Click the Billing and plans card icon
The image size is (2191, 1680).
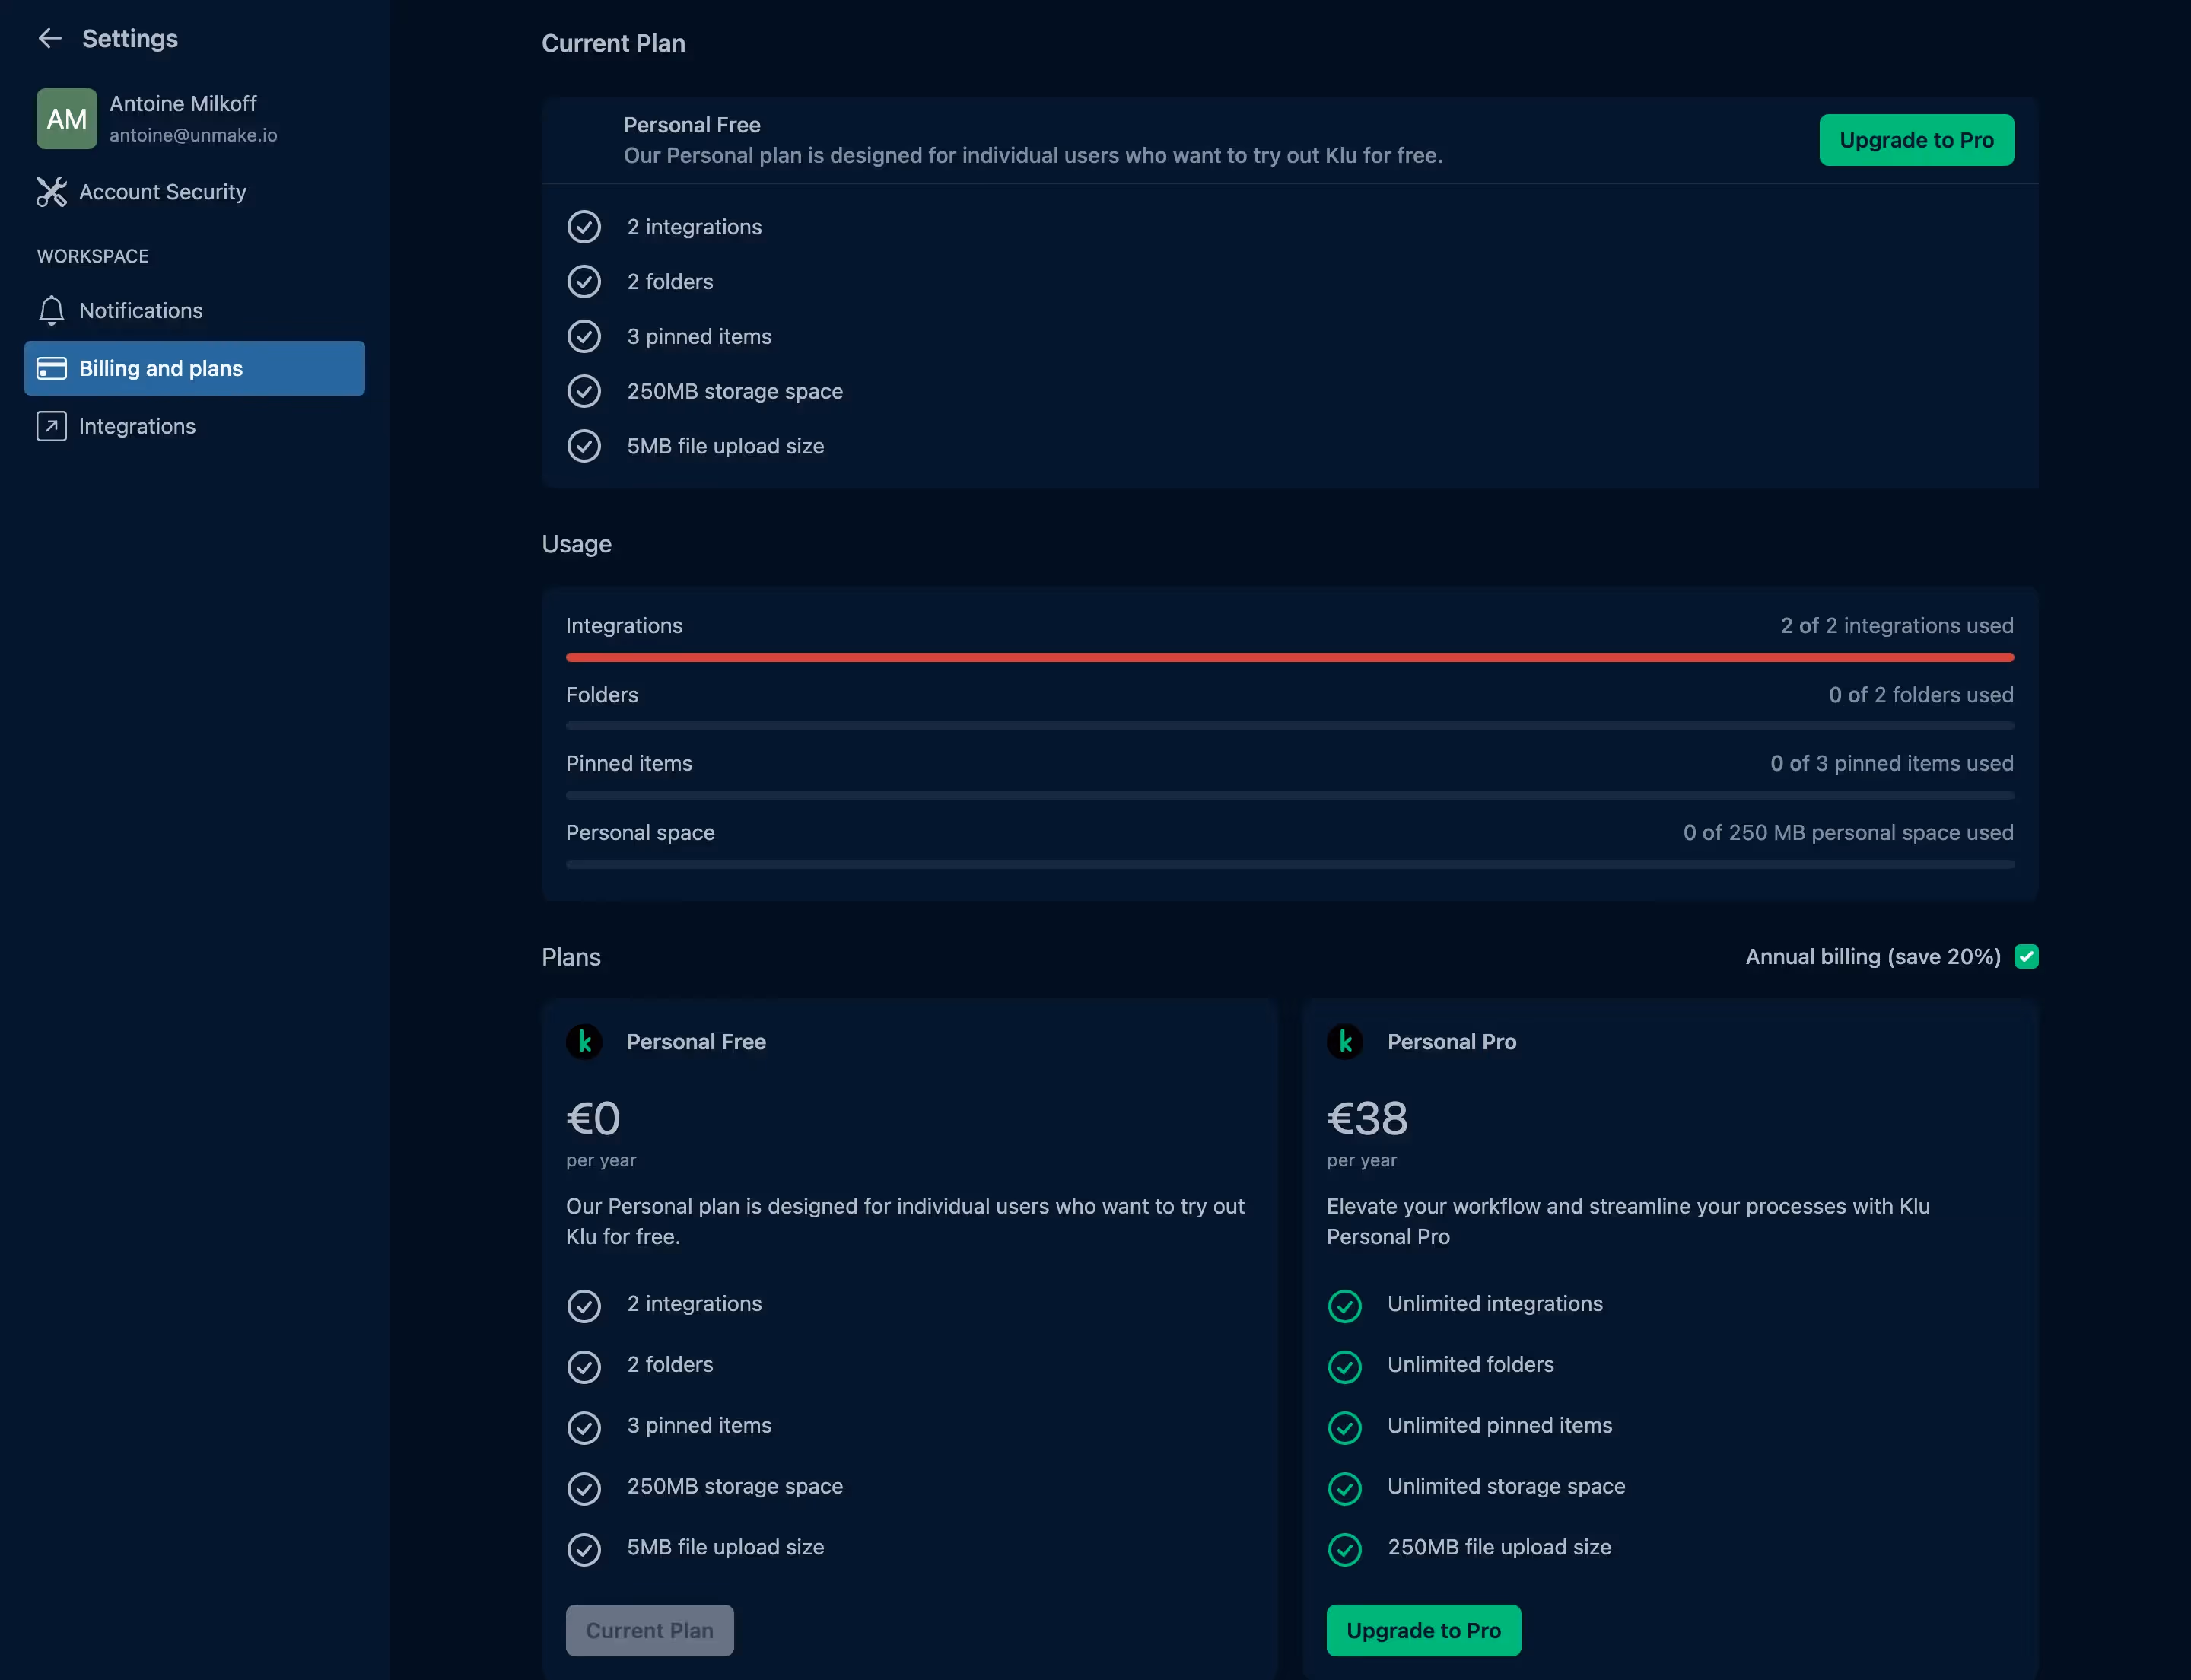point(51,368)
